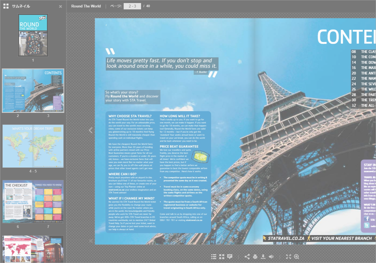Click Visit Your Nearest Branch banner text
Screen dimensions: 376x263
[x=341, y=238]
